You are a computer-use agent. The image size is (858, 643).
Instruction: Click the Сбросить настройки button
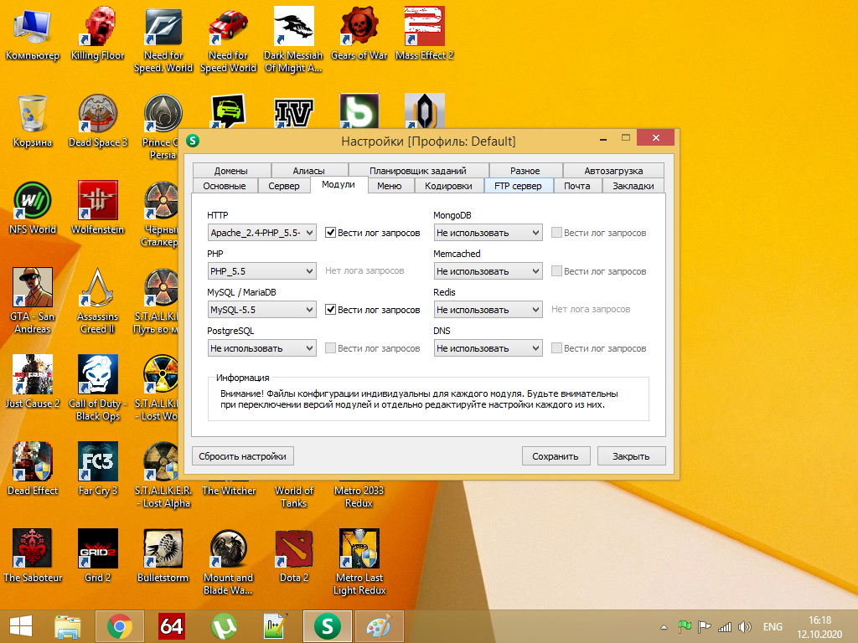[242, 456]
